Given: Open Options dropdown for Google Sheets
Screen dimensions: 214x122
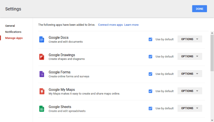Looking at the screenshot, I should click(190, 108).
